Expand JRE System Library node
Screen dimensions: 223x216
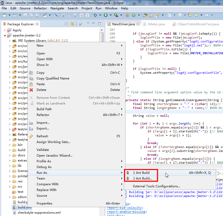point(10,41)
